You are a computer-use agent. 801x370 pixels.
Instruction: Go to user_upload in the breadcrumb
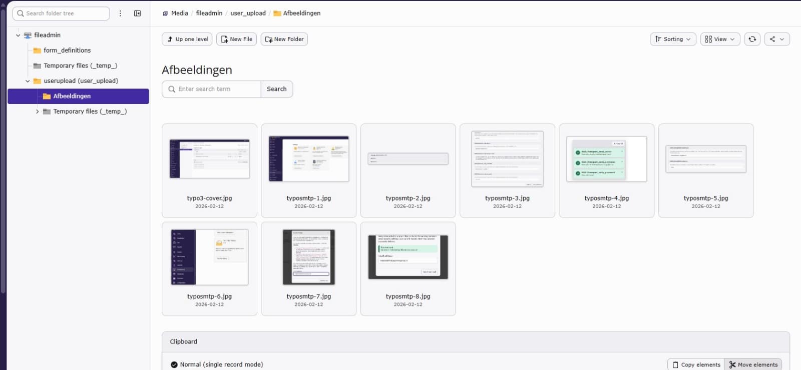point(248,13)
